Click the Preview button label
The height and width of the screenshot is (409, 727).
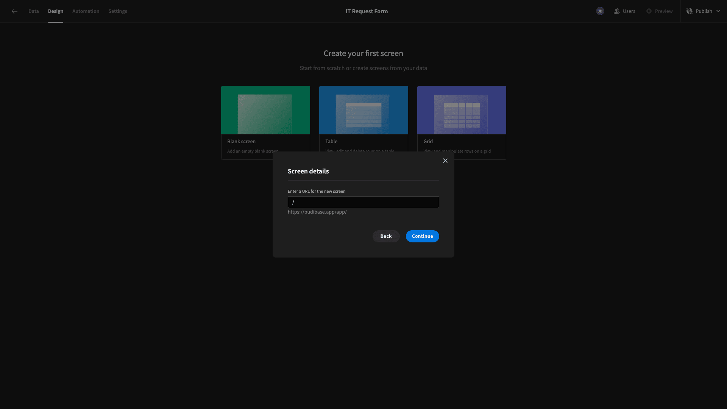coord(664,11)
